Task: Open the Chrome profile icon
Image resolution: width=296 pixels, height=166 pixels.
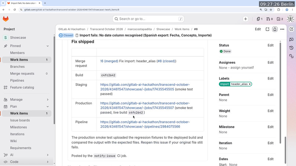Action: [287, 10]
